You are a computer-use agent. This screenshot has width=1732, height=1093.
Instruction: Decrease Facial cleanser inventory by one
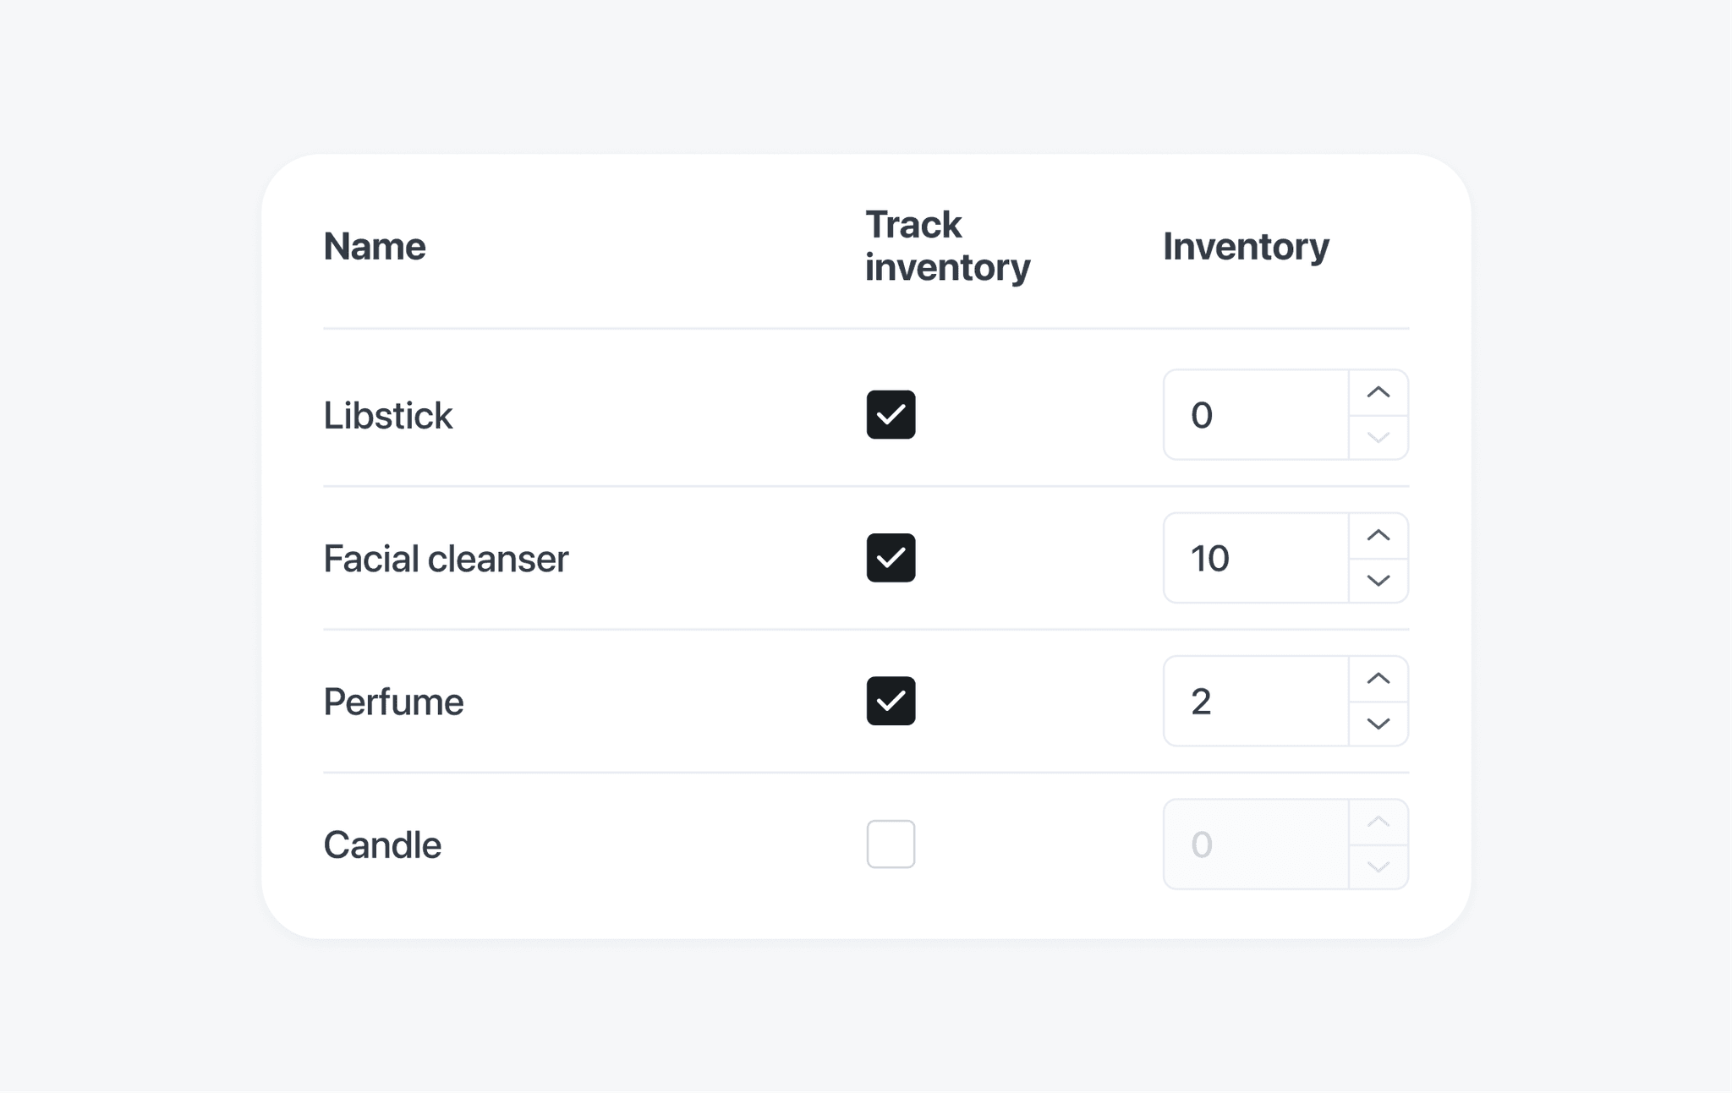pos(1378,581)
